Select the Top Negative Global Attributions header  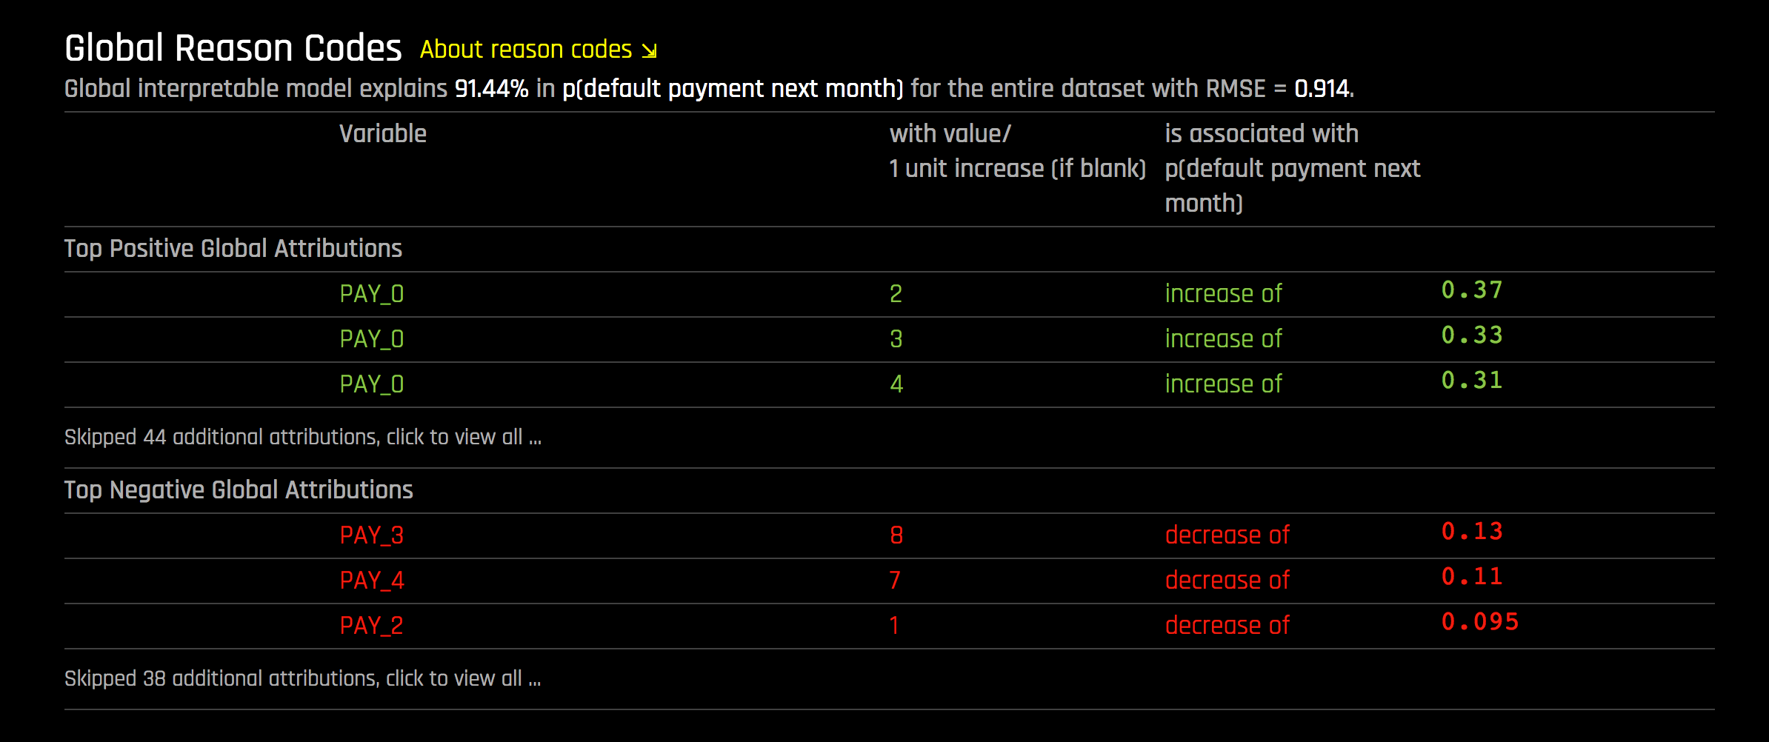[239, 490]
